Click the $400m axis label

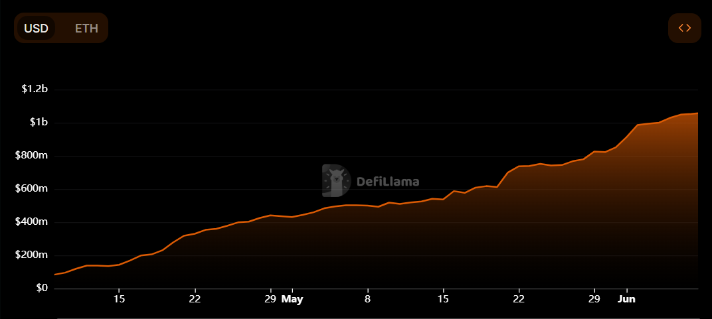pos(31,222)
